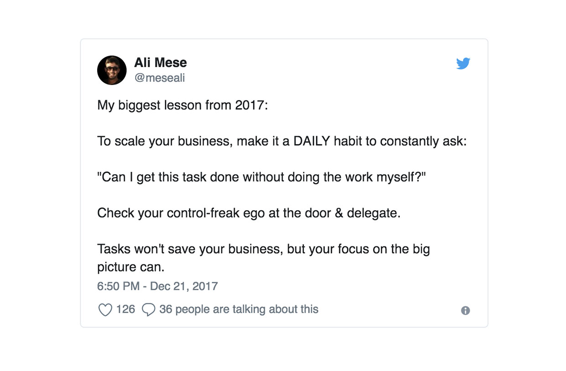Click the Twitter bird logo
The image size is (566, 371).
coord(463,64)
